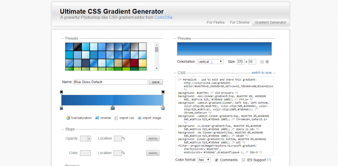
Task: Switch to the For Firefox tab
Action: point(216,22)
